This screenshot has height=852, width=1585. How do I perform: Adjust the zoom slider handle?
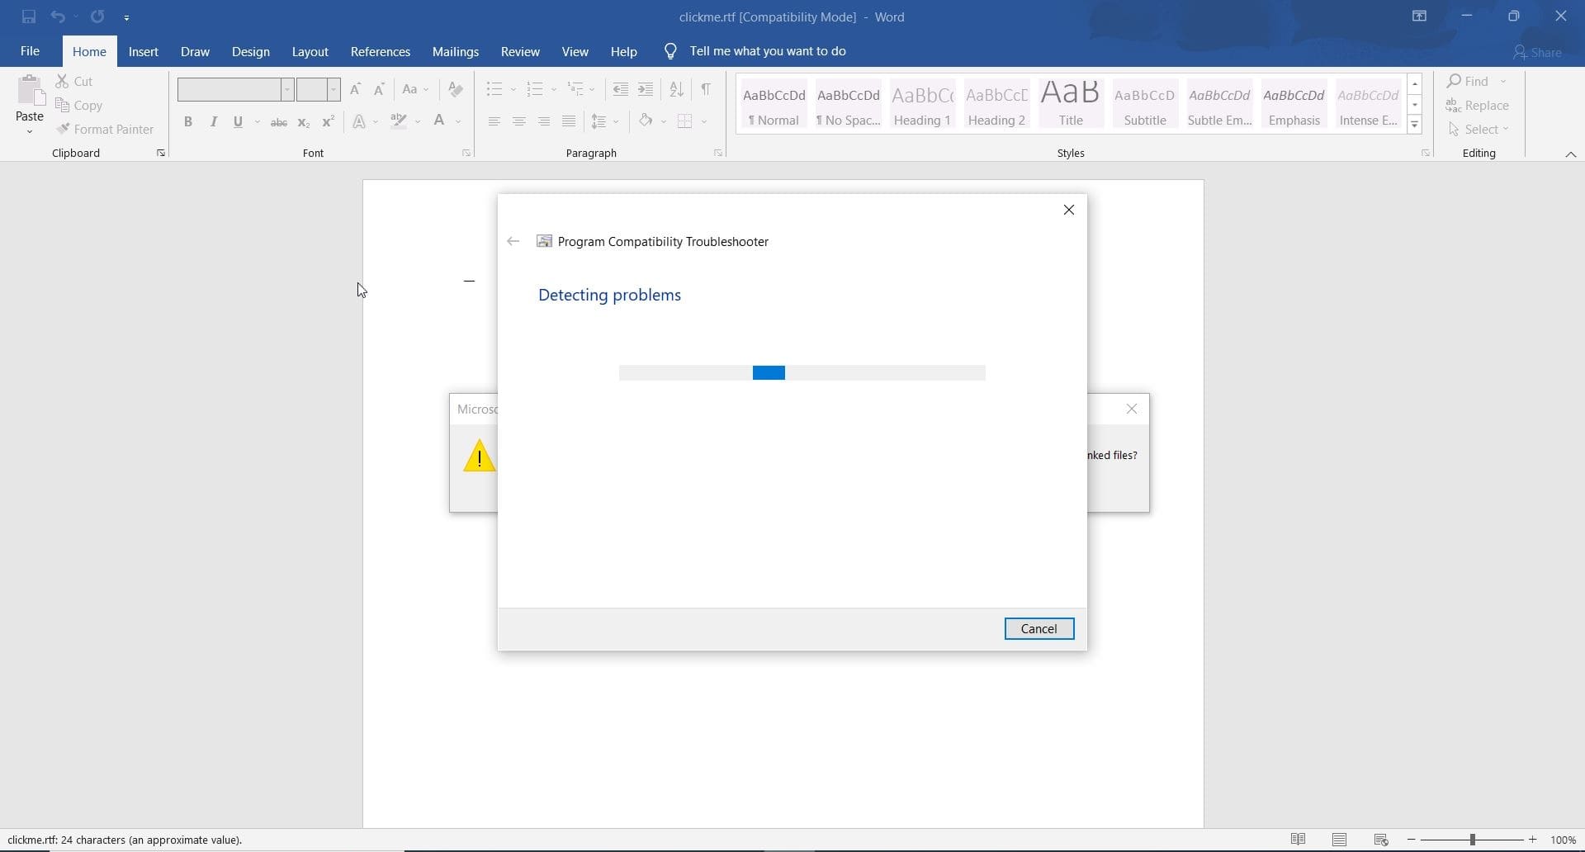click(1472, 840)
